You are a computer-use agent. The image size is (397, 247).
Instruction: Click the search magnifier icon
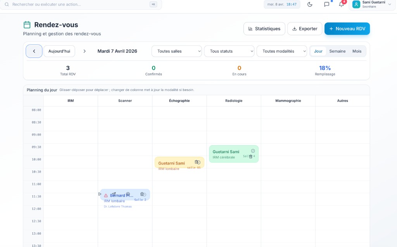tap(7, 4)
